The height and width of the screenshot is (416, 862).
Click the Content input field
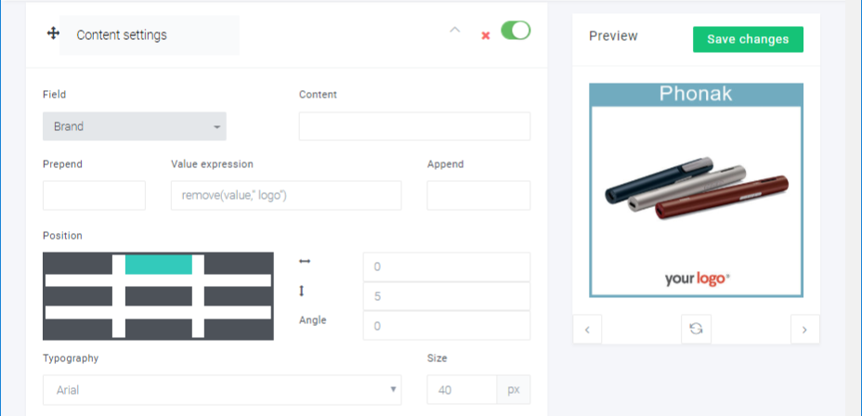click(414, 126)
